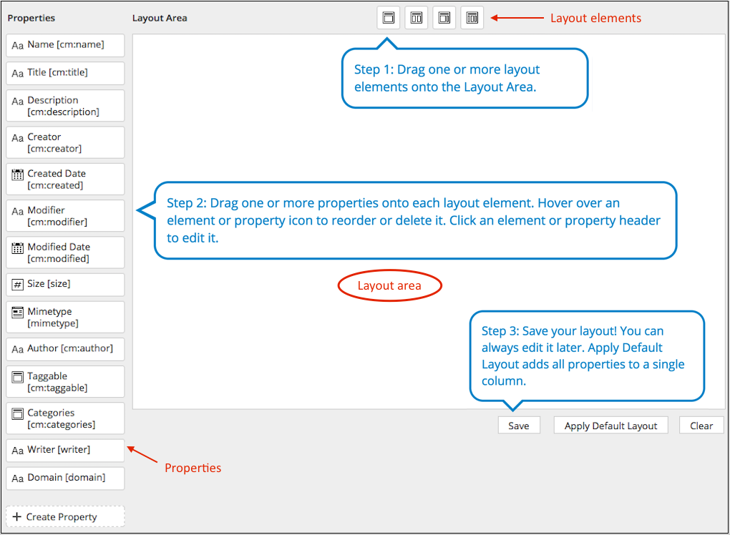Screen dimensions: 730x535
Task: Click the Clear button
Action: (701, 425)
